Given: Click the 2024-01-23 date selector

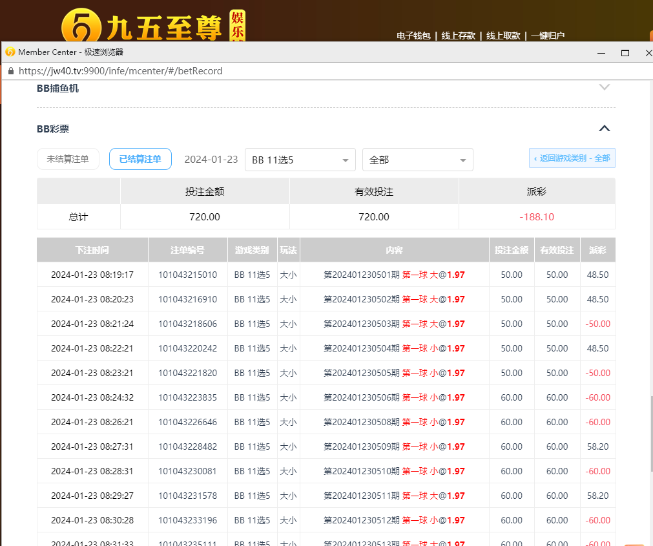Looking at the screenshot, I should pyautogui.click(x=211, y=160).
